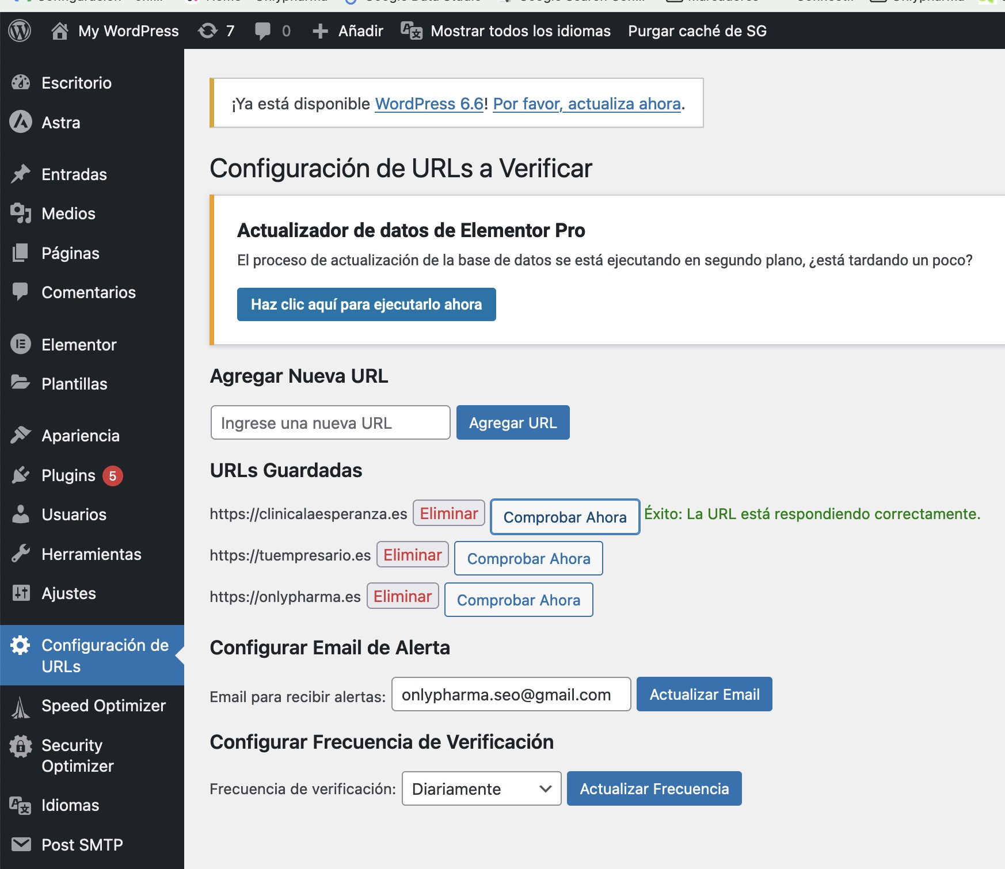Click the Idiomas translation icon
The width and height of the screenshot is (1005, 869).
coord(21,805)
